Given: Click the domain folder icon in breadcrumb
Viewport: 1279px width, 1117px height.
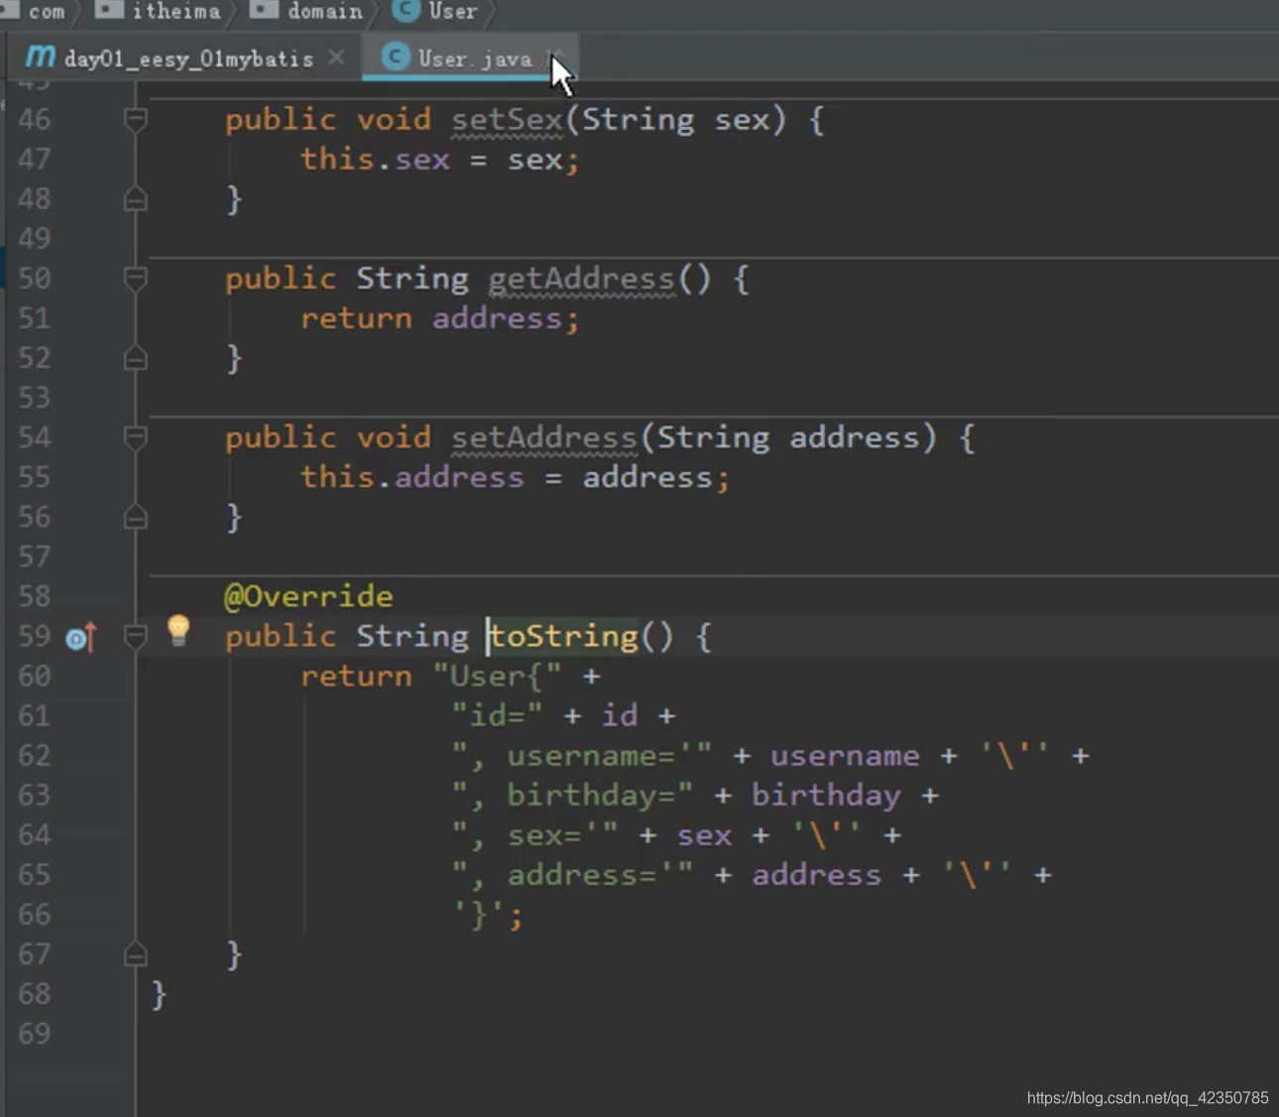Looking at the screenshot, I should [x=264, y=9].
